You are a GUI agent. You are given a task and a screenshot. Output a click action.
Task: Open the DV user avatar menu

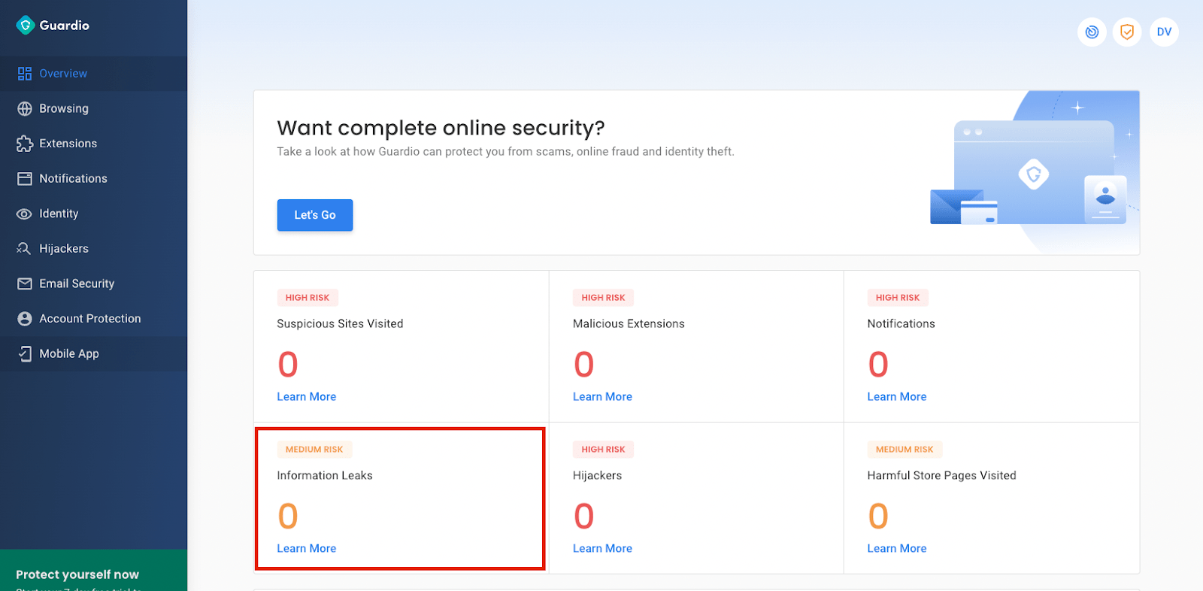(1164, 32)
